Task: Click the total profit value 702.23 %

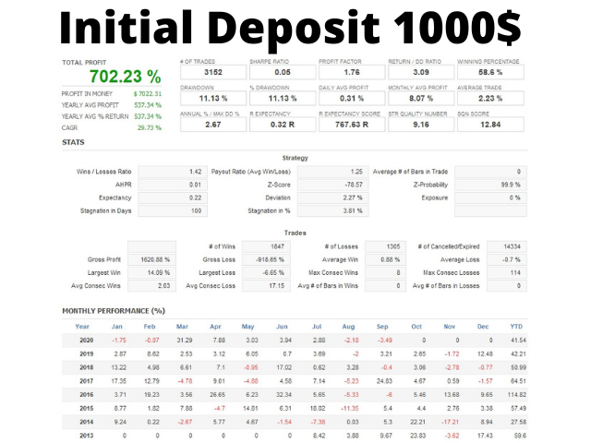Action: (x=126, y=77)
